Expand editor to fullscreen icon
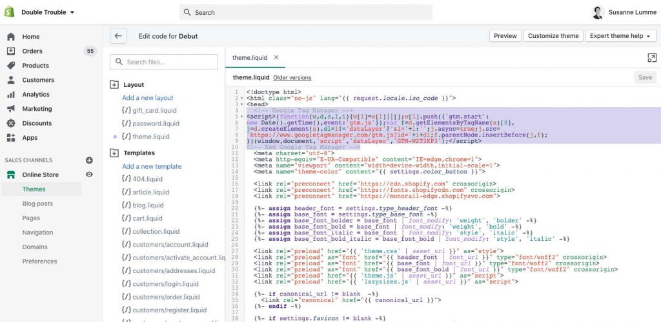 652,58
